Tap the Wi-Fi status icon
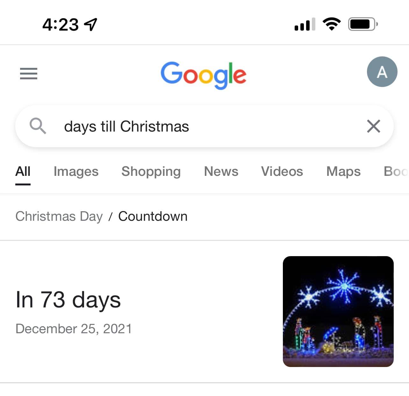The height and width of the screenshot is (396, 409). click(332, 24)
